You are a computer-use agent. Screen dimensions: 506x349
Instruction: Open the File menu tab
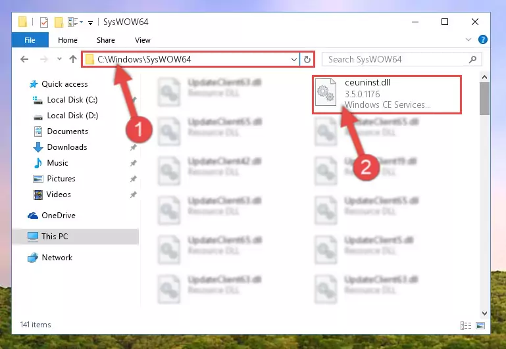(30, 40)
